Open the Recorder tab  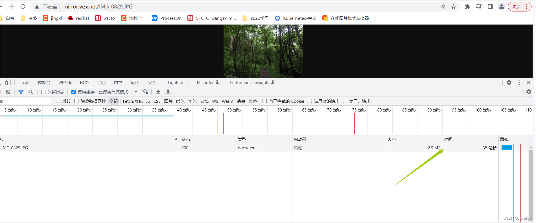click(208, 83)
